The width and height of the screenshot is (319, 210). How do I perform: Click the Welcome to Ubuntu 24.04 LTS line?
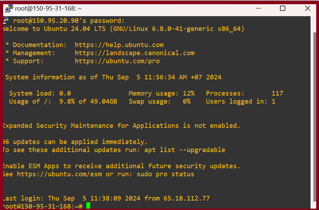point(124,29)
